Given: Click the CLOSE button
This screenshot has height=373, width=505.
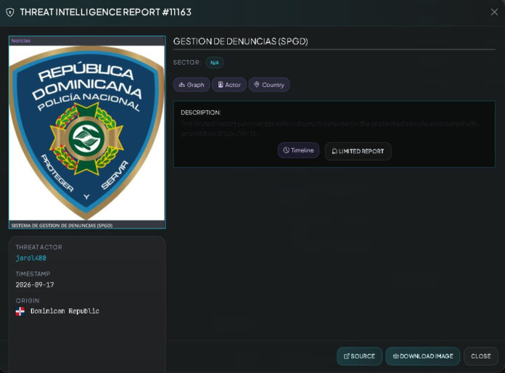Looking at the screenshot, I should click(x=481, y=356).
